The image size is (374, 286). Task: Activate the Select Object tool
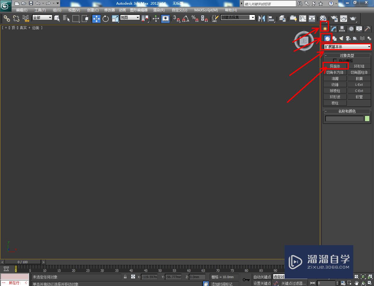pyautogui.click(x=57, y=18)
